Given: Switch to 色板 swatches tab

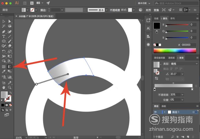Looking at the screenshot, I should point(156,18).
